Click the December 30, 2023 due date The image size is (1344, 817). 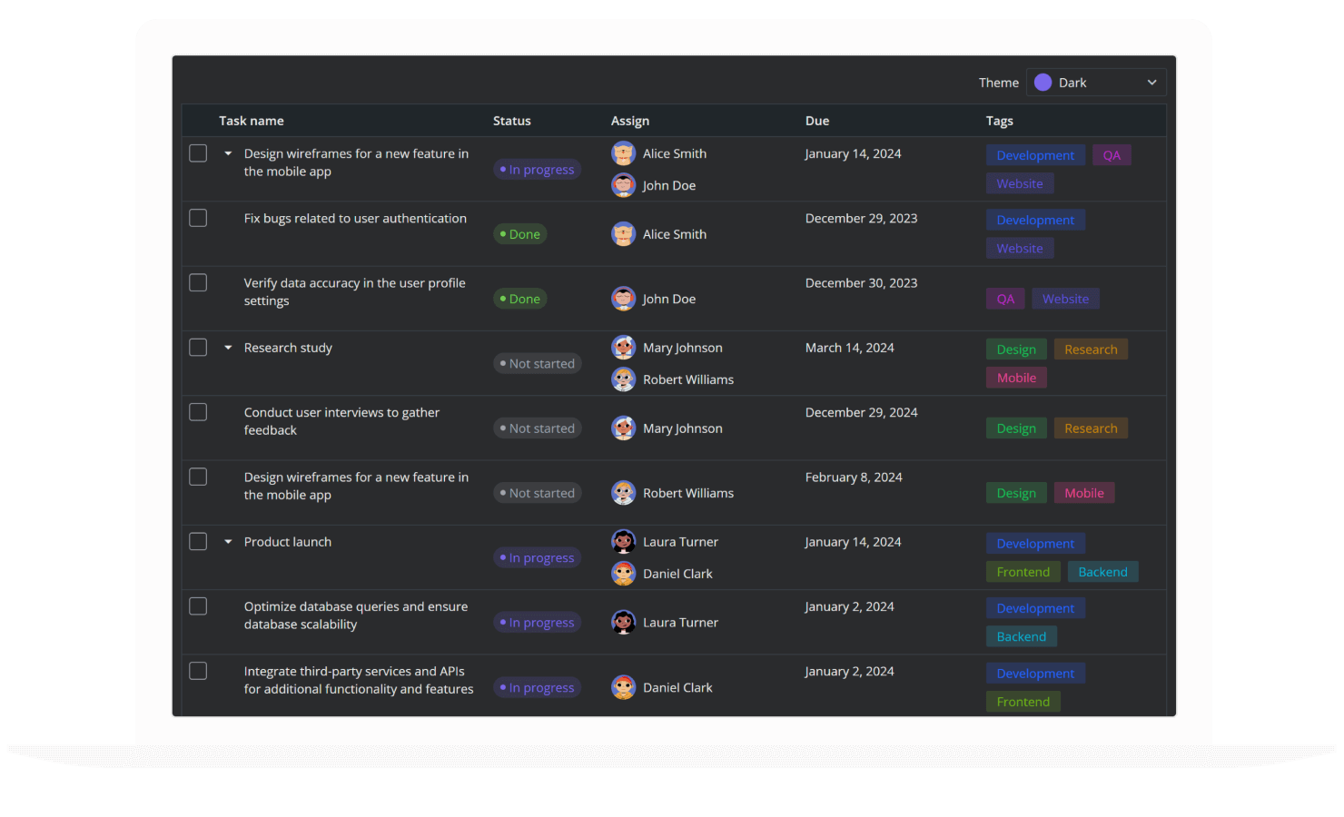[x=861, y=283]
